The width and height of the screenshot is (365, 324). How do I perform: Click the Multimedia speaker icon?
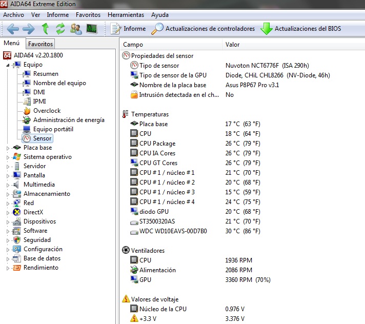pyautogui.click(x=16, y=185)
